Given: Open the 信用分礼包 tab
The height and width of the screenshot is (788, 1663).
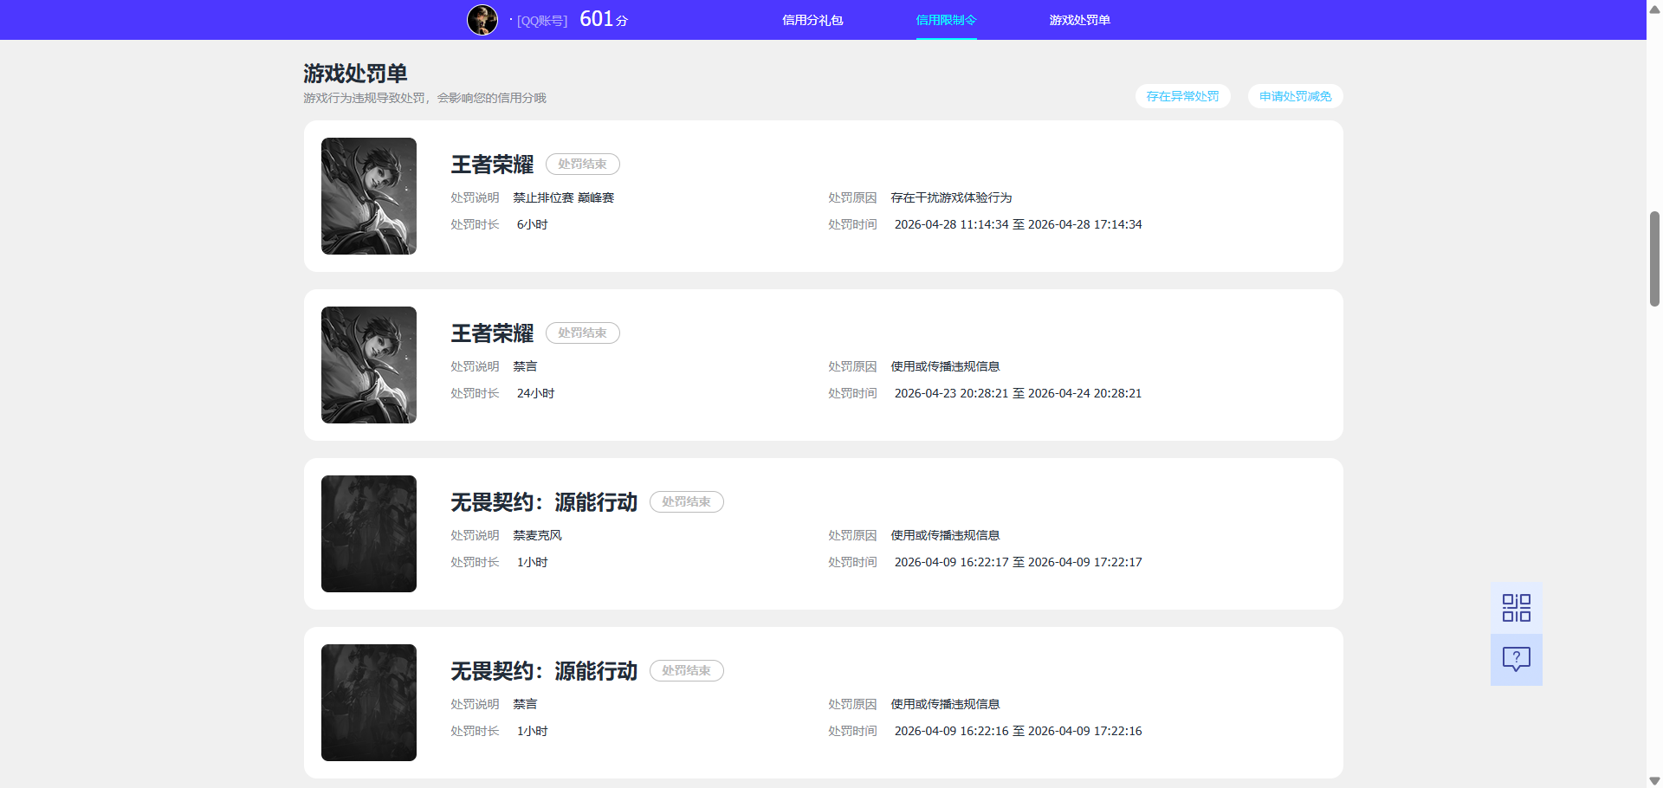Looking at the screenshot, I should point(812,20).
